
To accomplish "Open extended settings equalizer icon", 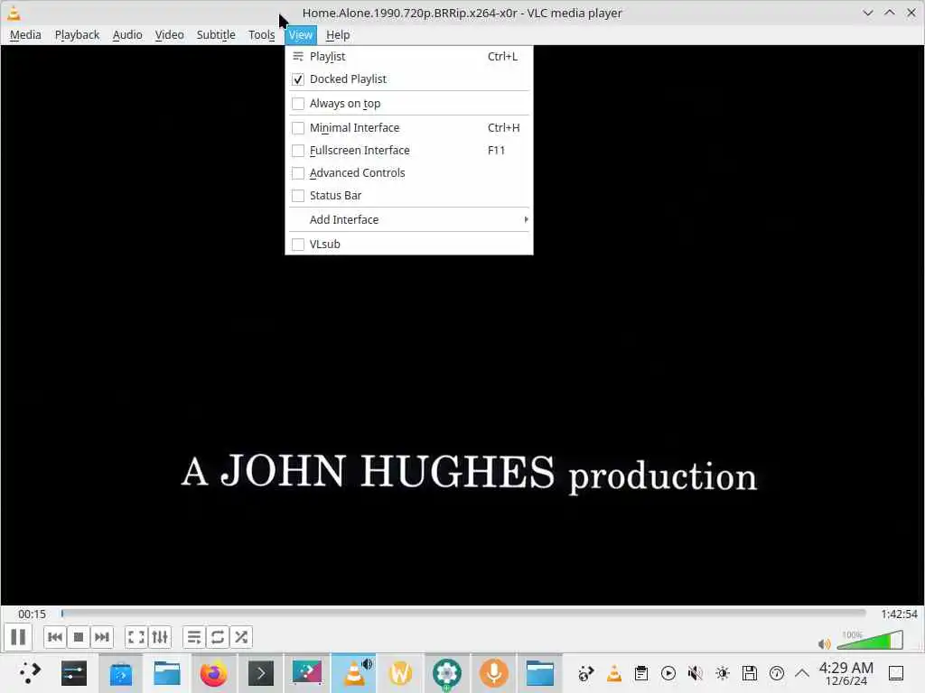I will [x=160, y=637].
